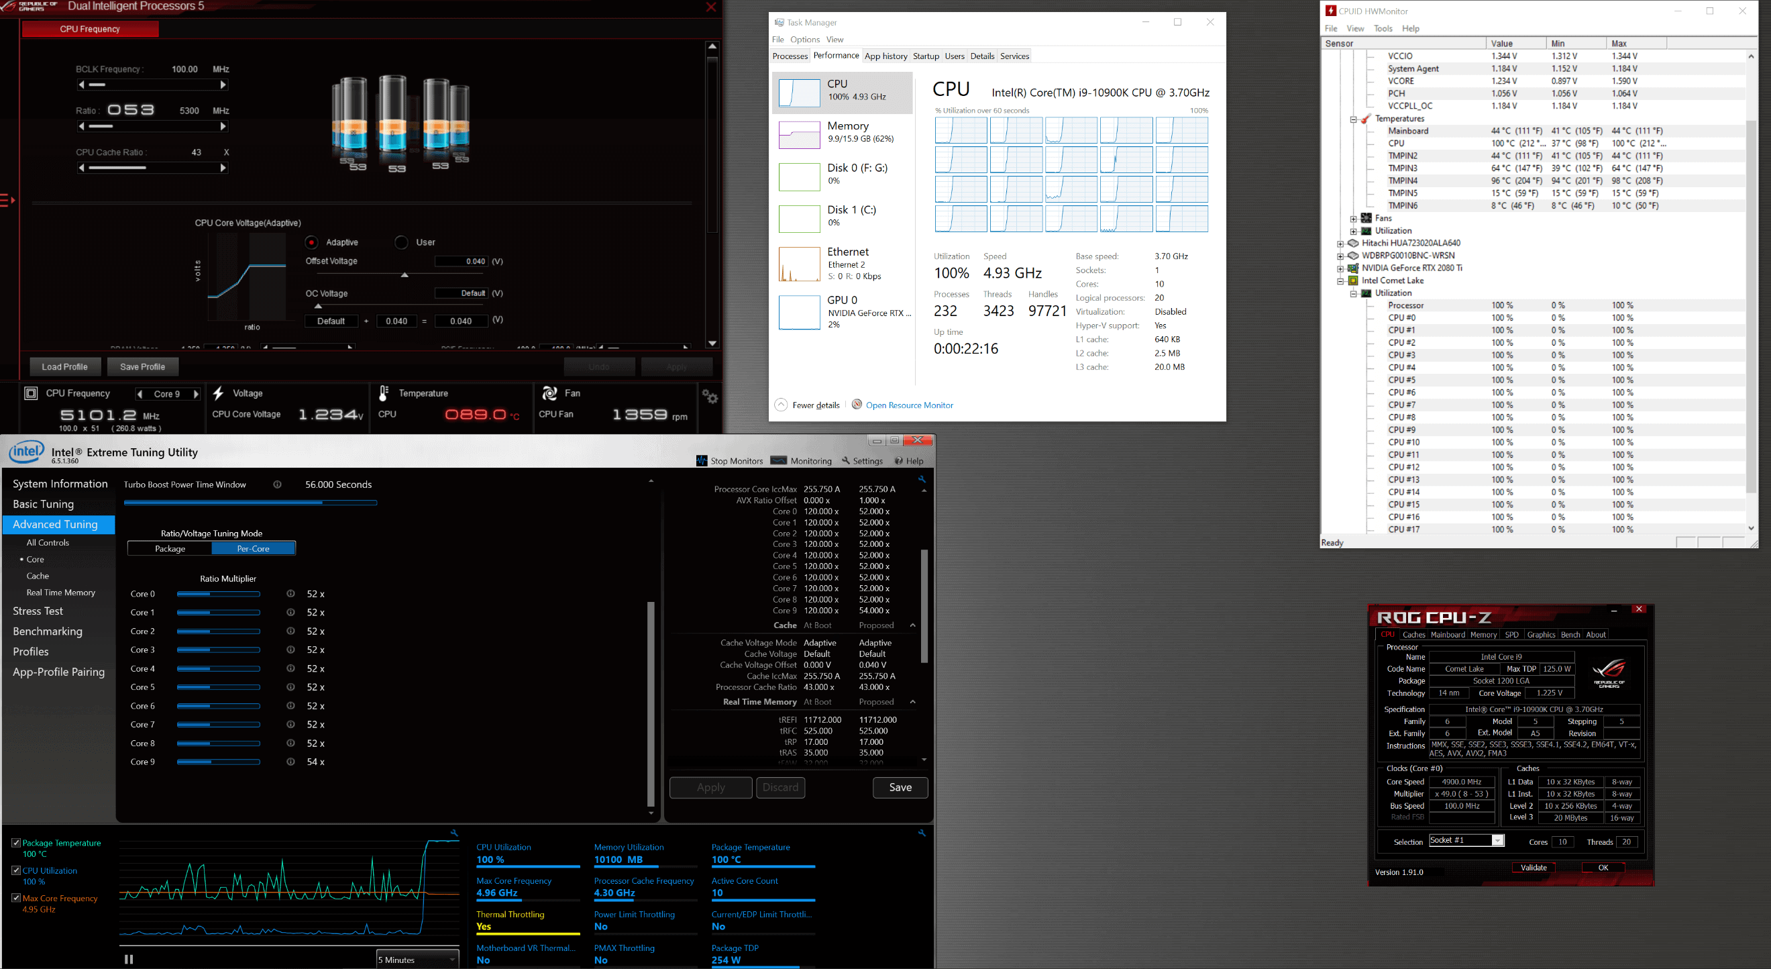Open the Caches tab in ROG CPU-Z
Image resolution: width=1771 pixels, height=969 pixels.
tap(1413, 635)
